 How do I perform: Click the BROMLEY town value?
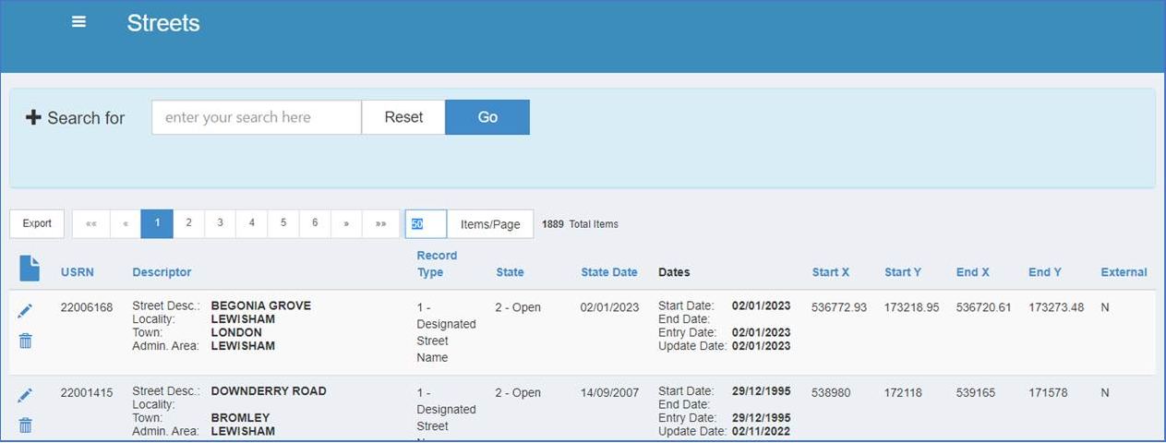tap(241, 418)
